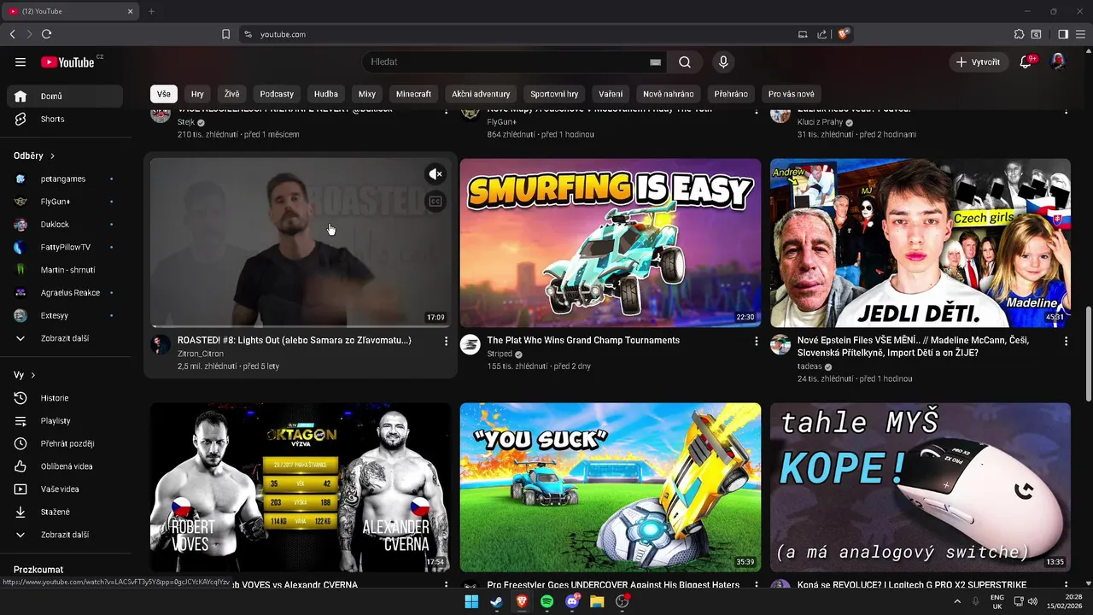Open FattyPillowTV subscription
Viewport: 1093px width, 615px height.
tap(65, 247)
